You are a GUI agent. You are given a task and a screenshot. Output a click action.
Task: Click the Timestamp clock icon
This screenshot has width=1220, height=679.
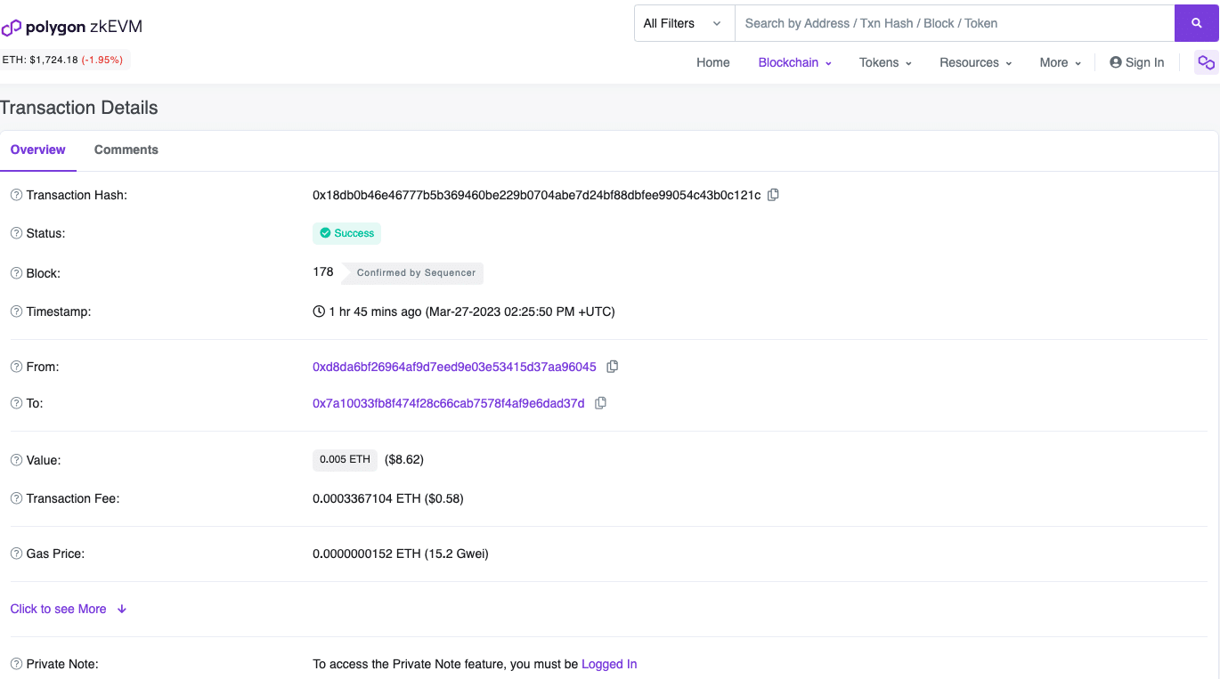pos(318,311)
